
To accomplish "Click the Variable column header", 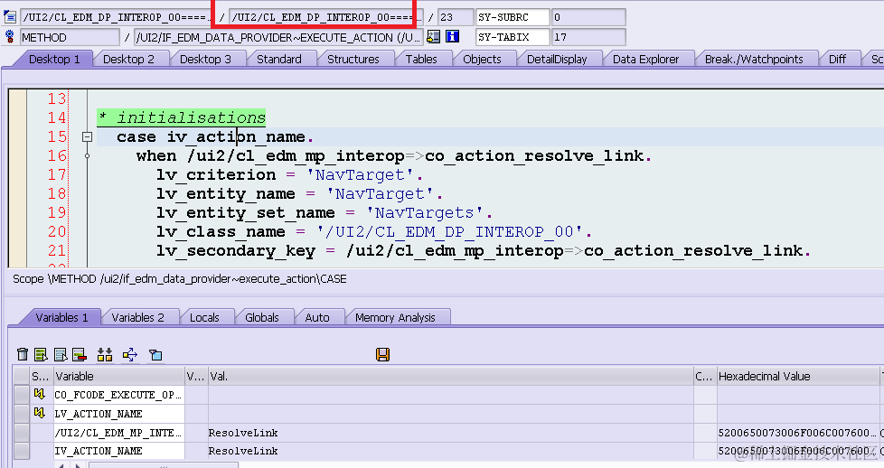I will pos(119,376).
